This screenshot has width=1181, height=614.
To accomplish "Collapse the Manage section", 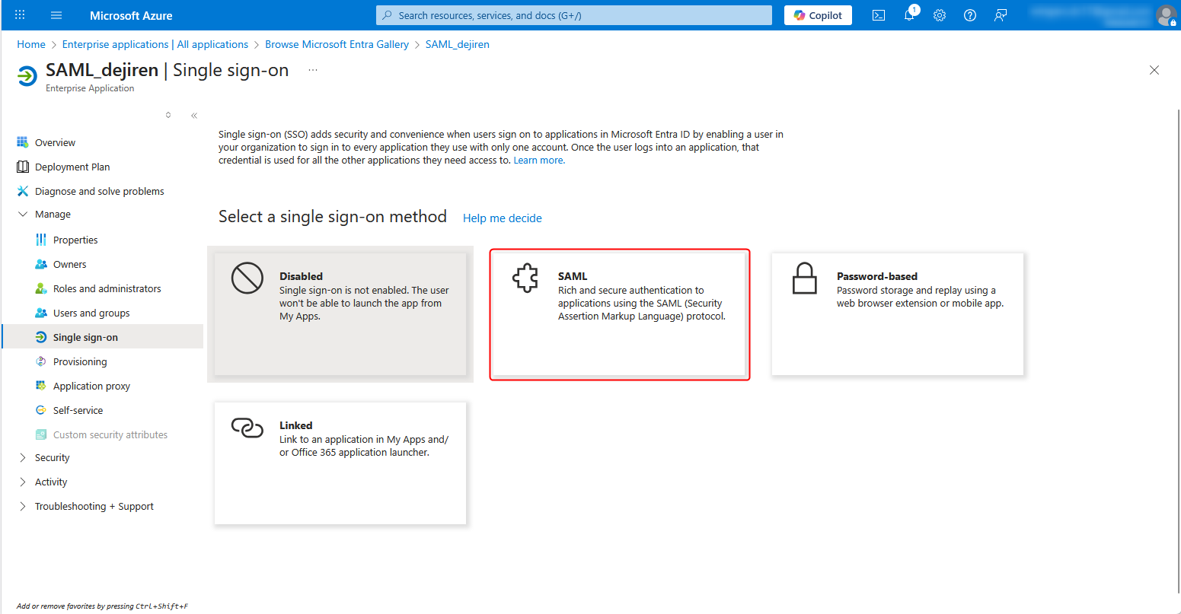I will [x=23, y=215].
